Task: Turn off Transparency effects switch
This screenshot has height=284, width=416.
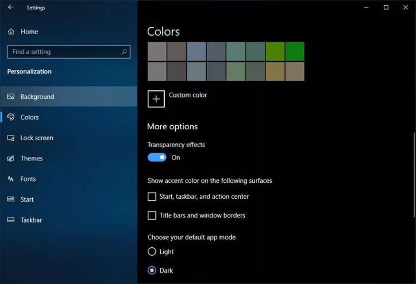Action: point(157,158)
